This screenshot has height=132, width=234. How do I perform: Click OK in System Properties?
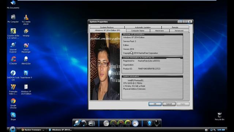(x=155, y=104)
